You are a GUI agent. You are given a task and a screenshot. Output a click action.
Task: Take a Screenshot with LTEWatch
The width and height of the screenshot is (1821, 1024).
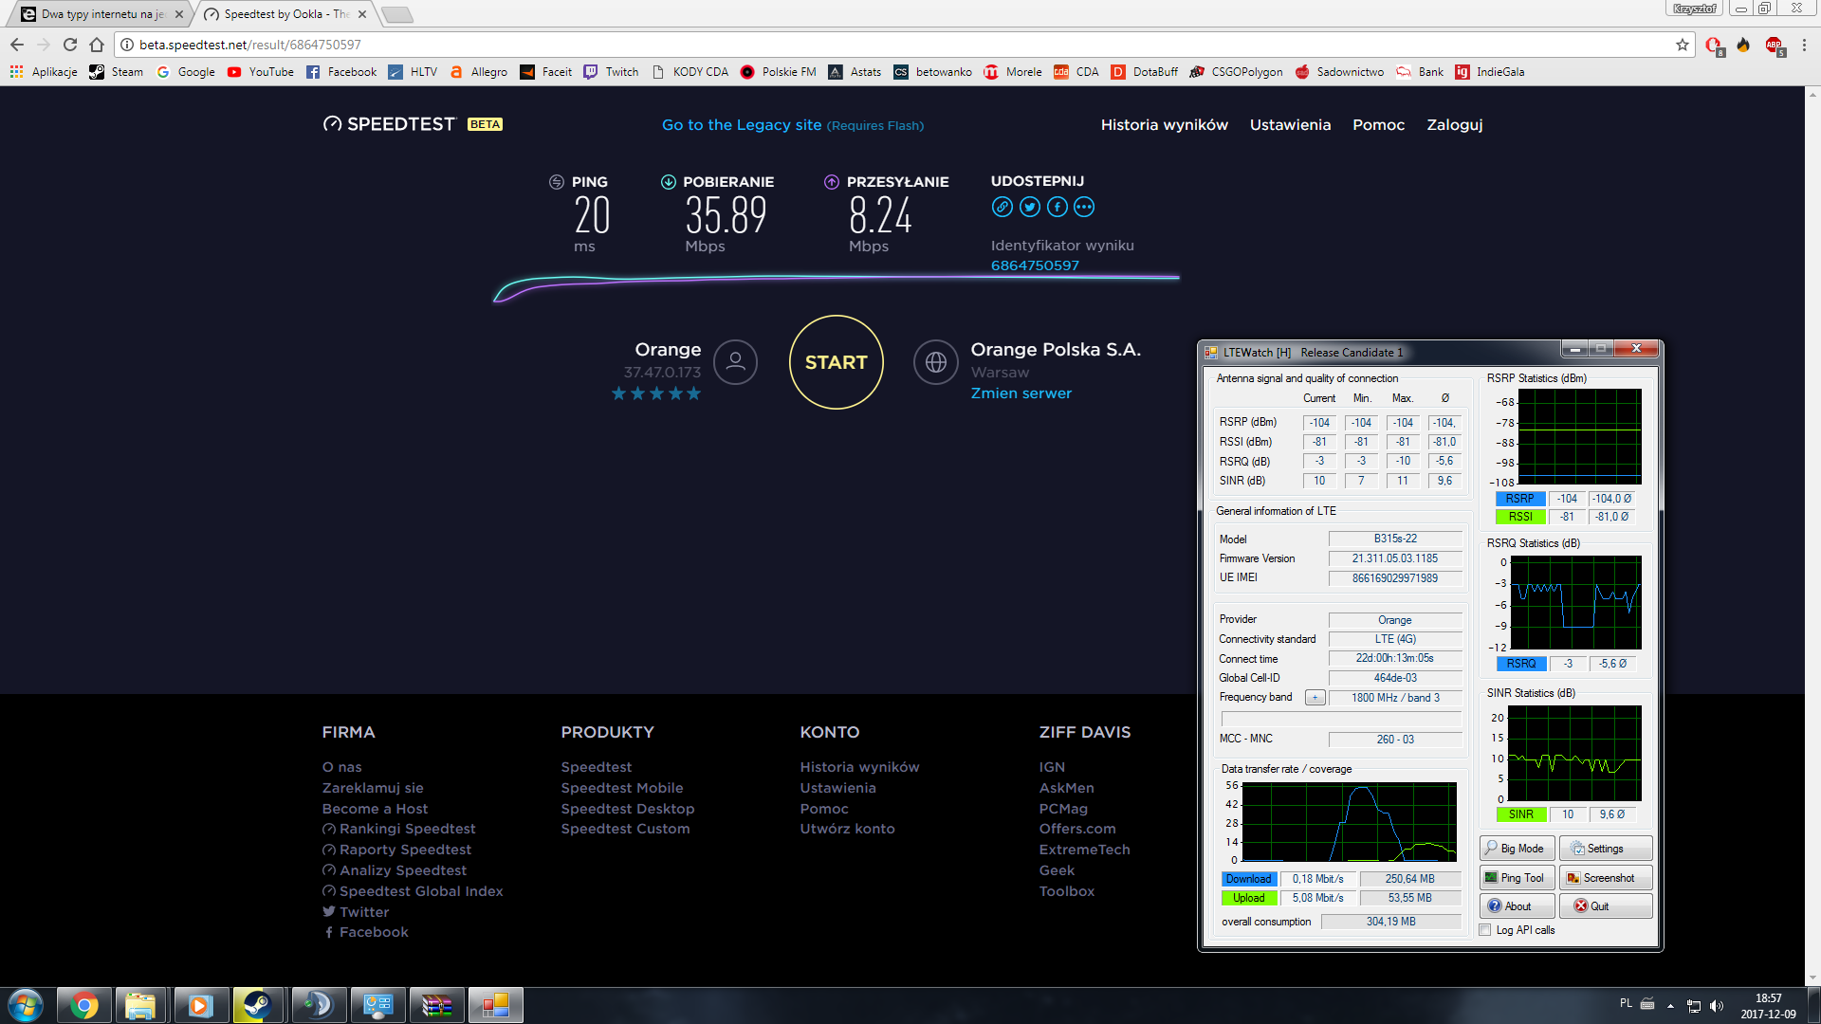coord(1606,878)
